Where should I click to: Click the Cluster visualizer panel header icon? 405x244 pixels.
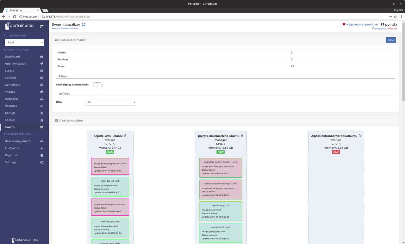(x=56, y=121)
